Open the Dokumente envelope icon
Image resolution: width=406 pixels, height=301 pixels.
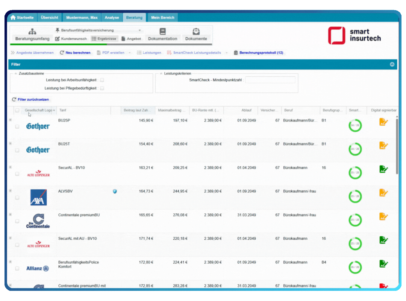(196, 32)
